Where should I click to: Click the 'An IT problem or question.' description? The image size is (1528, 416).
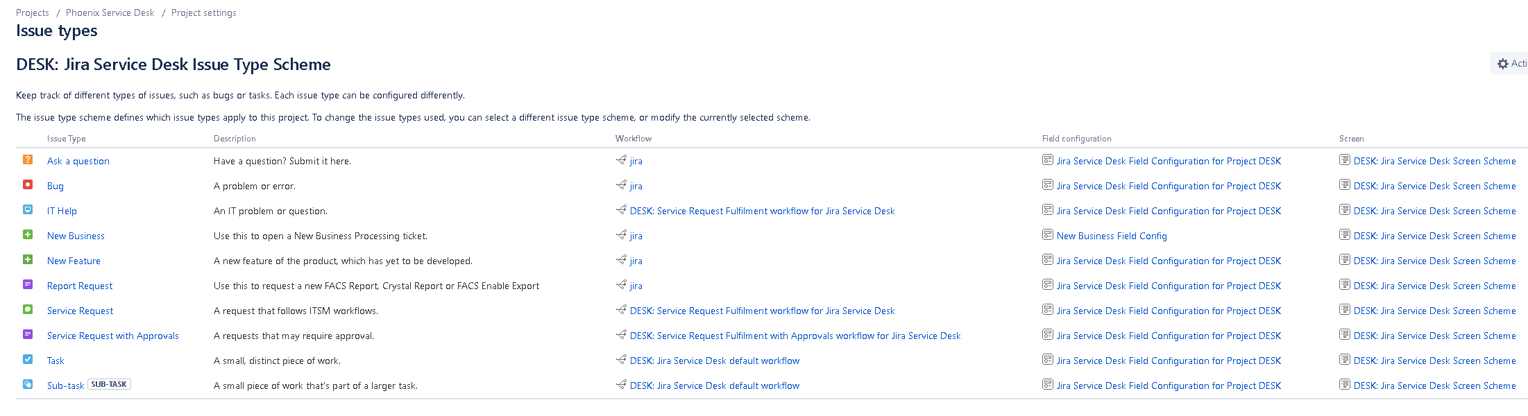pos(271,211)
